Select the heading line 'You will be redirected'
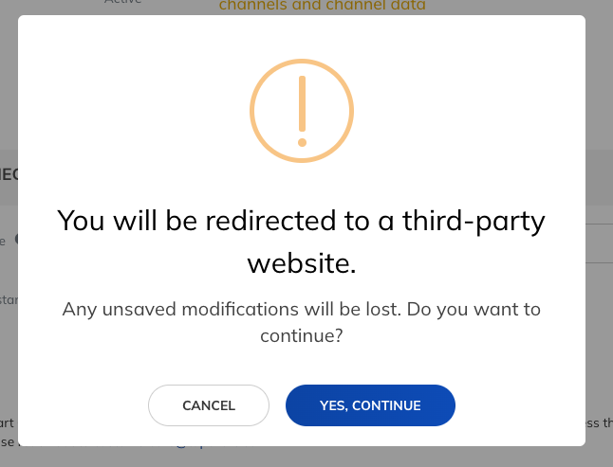This screenshot has height=467, width=613. (x=301, y=221)
